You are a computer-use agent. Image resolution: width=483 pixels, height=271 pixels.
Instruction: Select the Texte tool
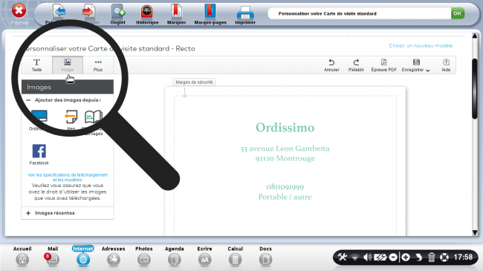coord(36,65)
